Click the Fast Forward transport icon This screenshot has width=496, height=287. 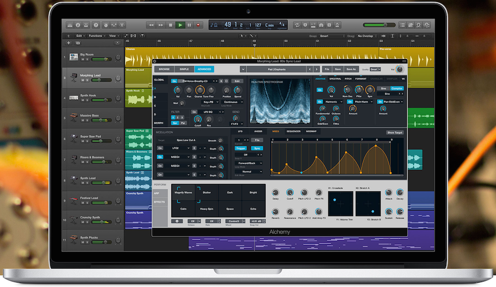tap(160, 24)
